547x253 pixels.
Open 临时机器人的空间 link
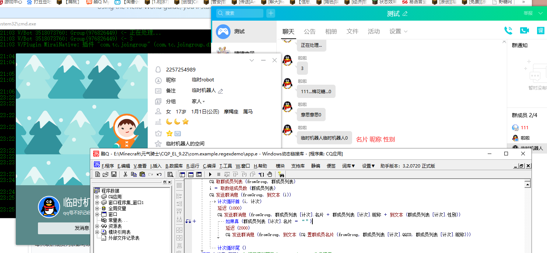[185, 144]
